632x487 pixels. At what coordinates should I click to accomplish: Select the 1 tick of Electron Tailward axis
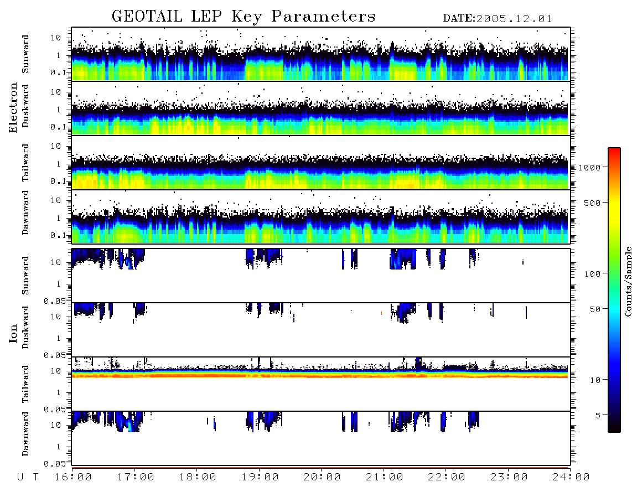tap(59, 164)
